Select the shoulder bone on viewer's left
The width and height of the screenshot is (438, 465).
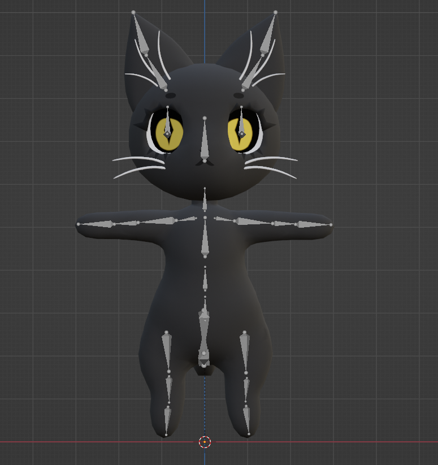[187, 219]
